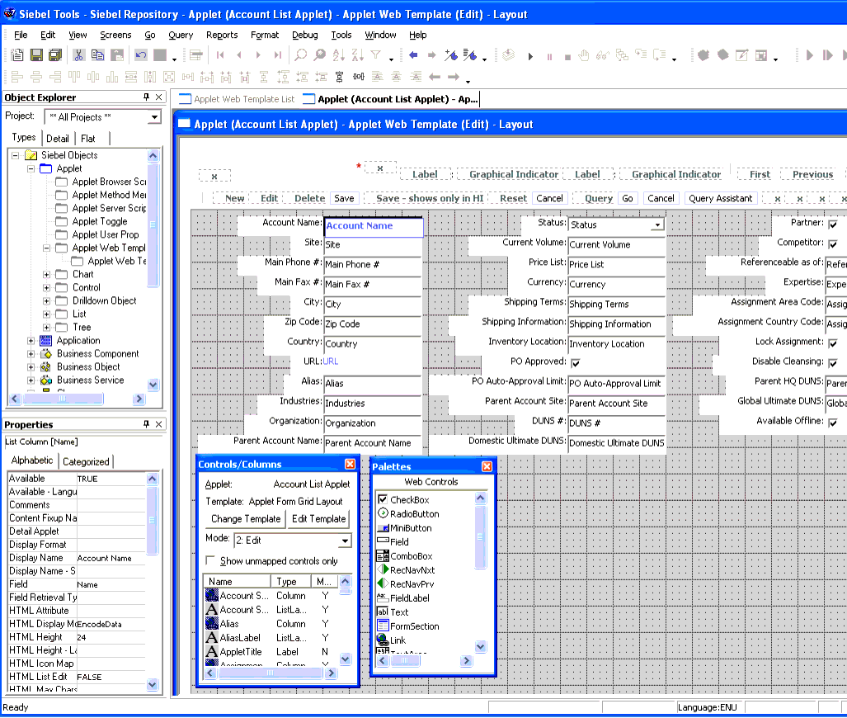This screenshot has width=847, height=718.
Task: Select the Alias column row in Controls list
Action: coord(271,623)
